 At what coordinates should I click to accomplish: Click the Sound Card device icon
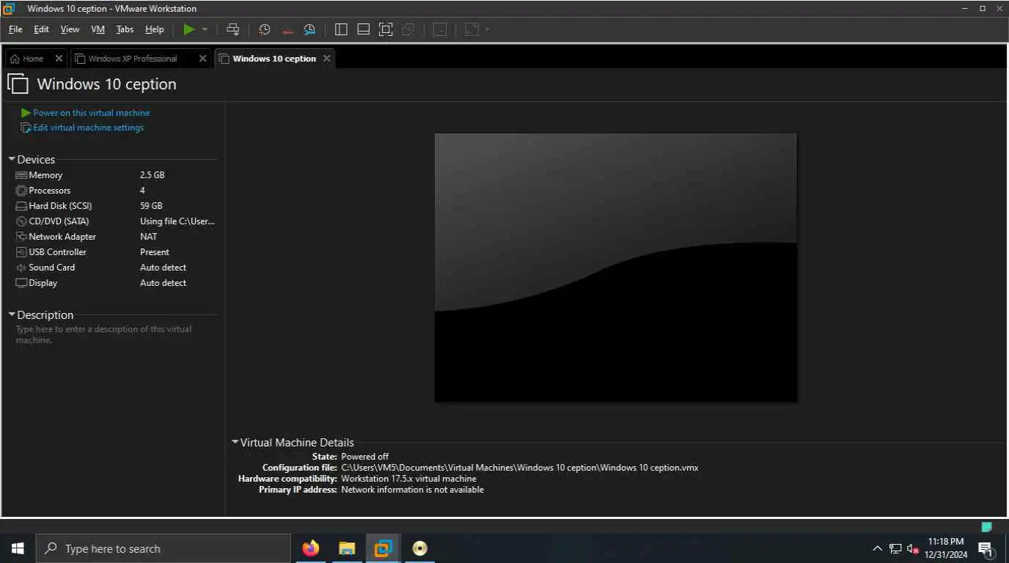(x=21, y=268)
